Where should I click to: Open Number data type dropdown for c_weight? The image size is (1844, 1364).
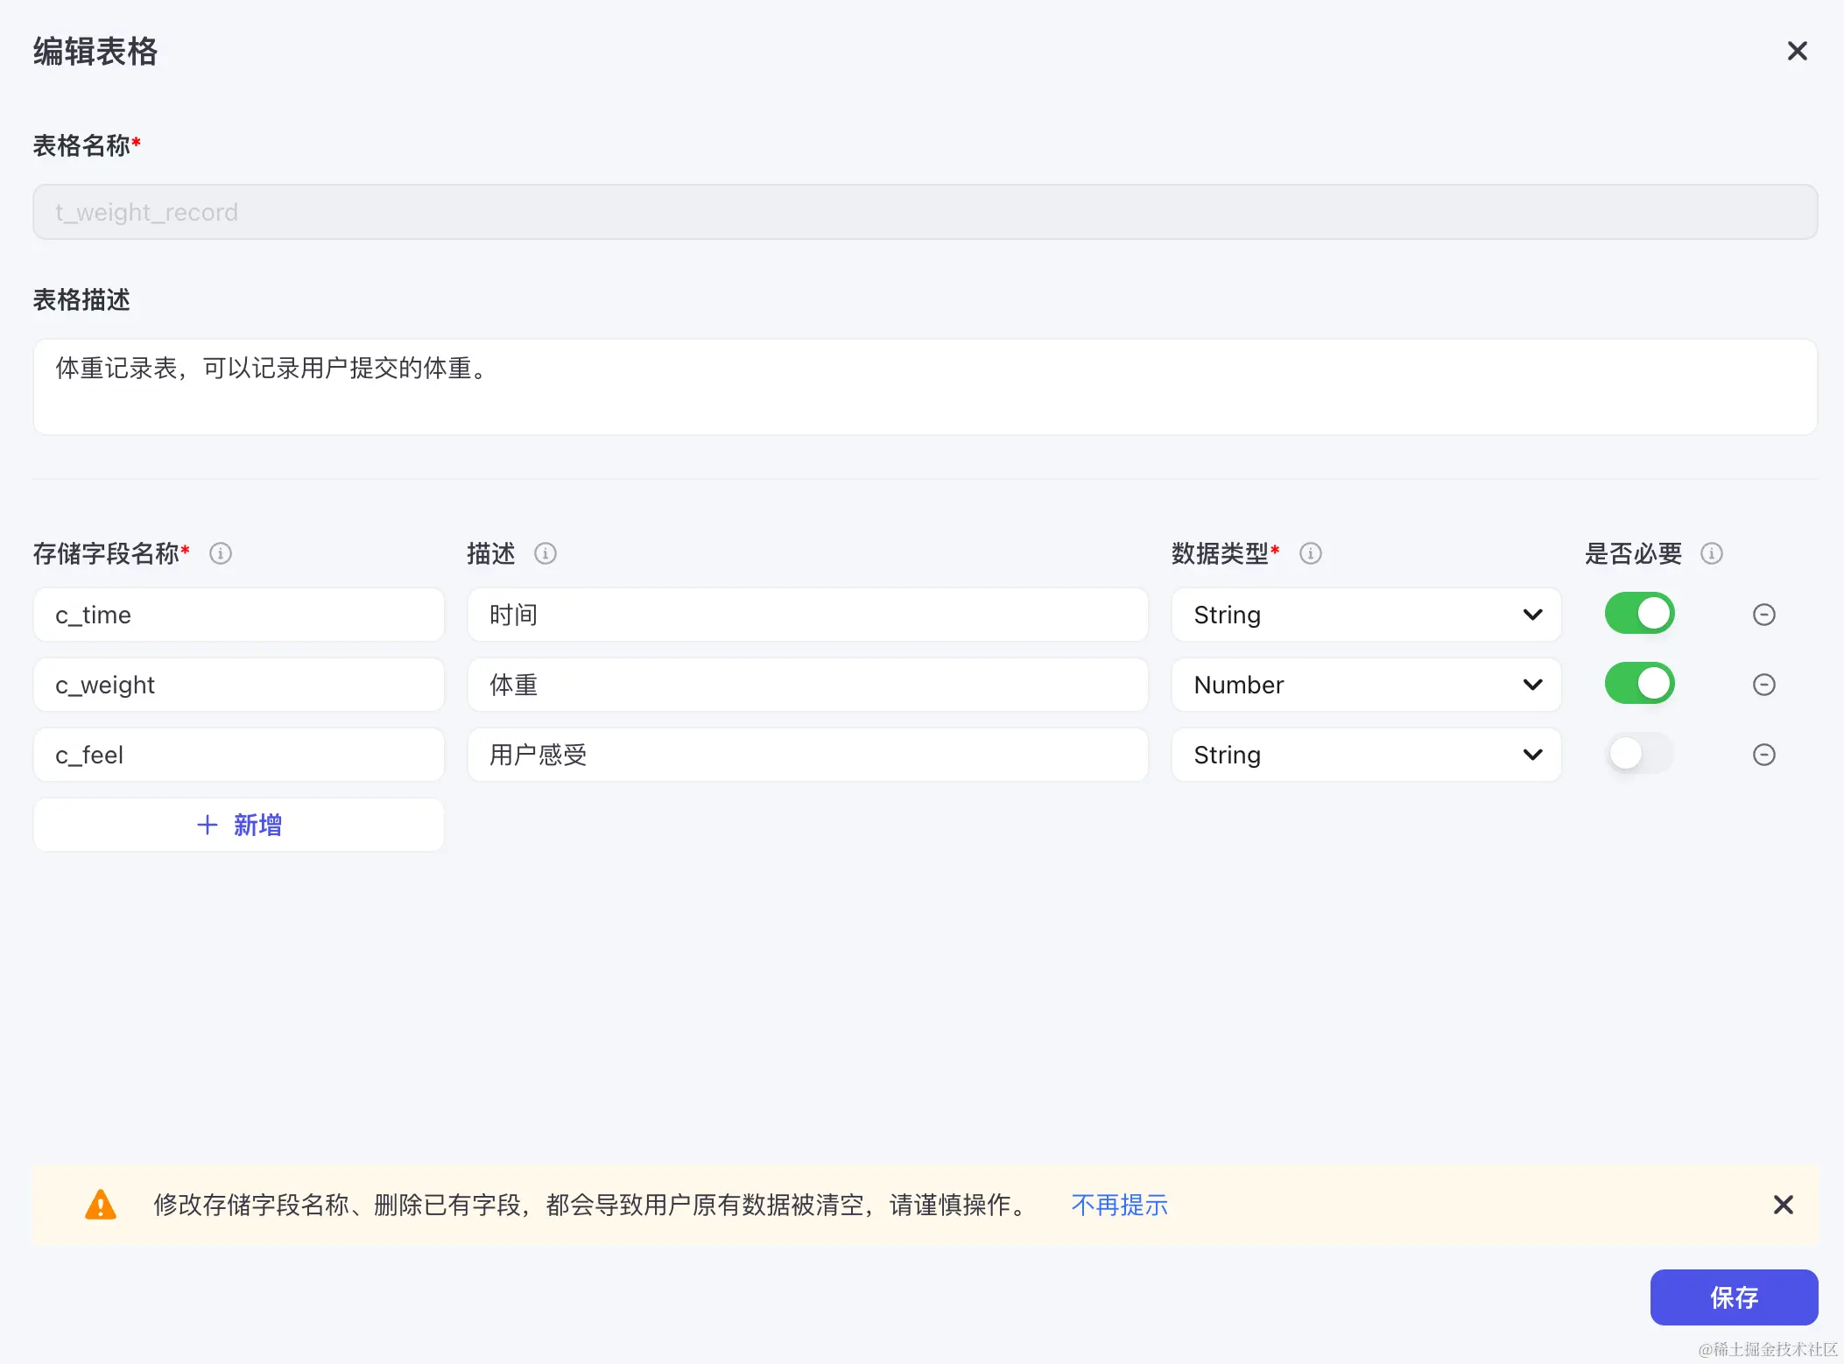point(1366,685)
